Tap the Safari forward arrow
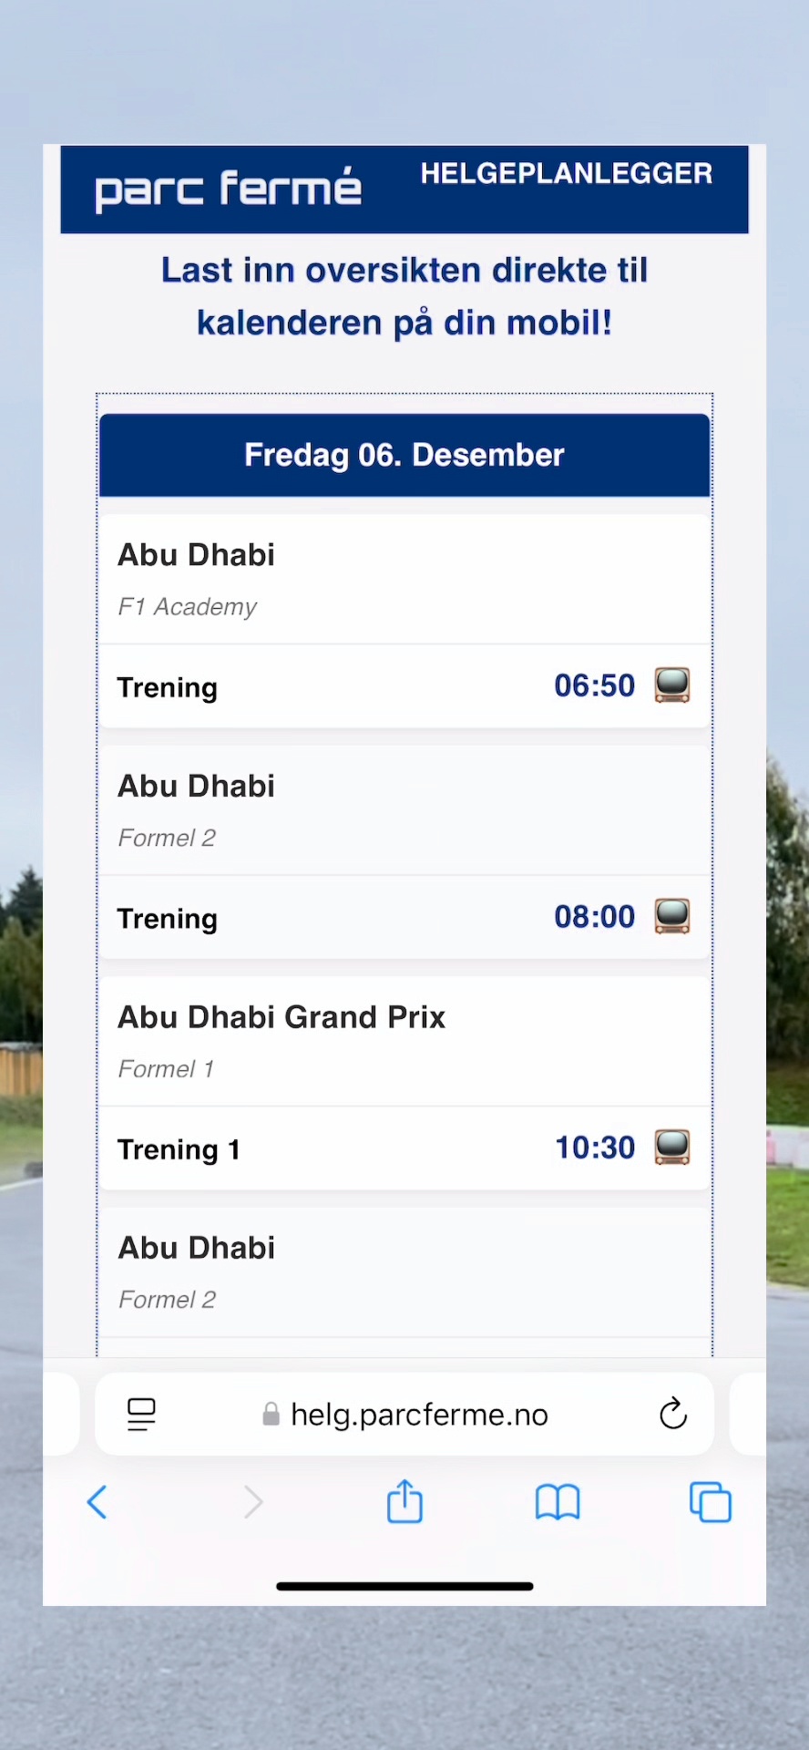The height and width of the screenshot is (1750, 809). [x=253, y=1502]
